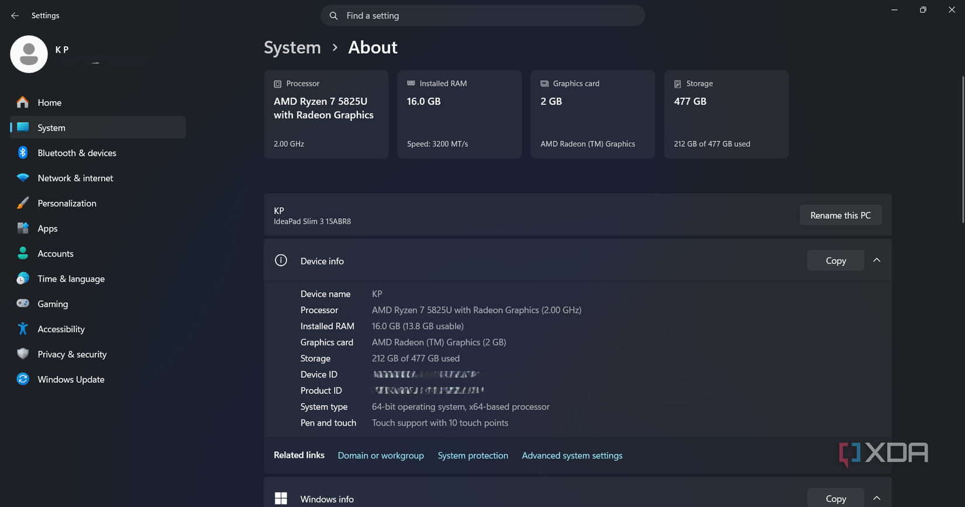
Task: Open Windows Update page
Action: click(x=98, y=379)
